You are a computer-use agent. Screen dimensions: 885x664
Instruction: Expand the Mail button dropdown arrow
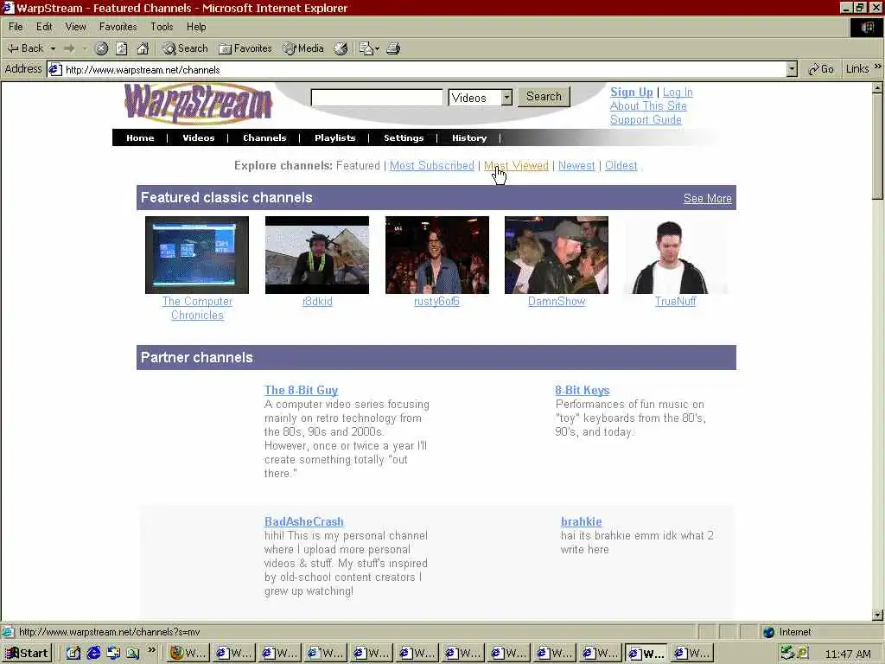click(377, 48)
